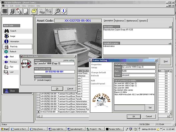Click the Information icon in sidebar

(6, 41)
